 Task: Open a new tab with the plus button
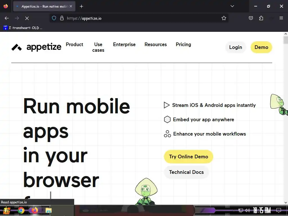tap(81, 6)
